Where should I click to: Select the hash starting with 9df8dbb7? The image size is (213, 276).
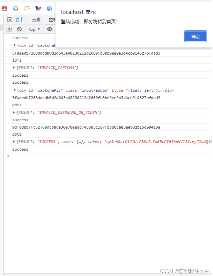coord(86,127)
